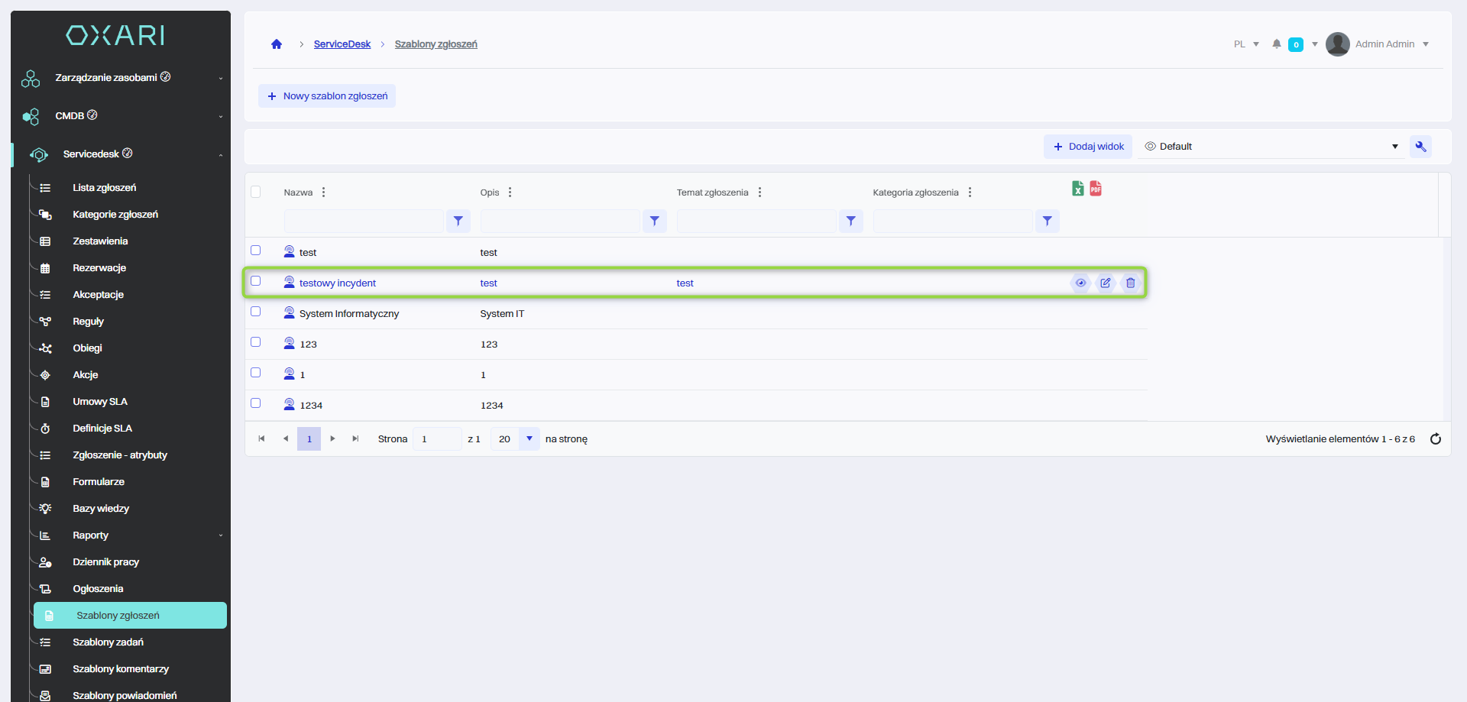Click the Opis column filter input field
This screenshot has height=702, width=1467.
point(560,222)
